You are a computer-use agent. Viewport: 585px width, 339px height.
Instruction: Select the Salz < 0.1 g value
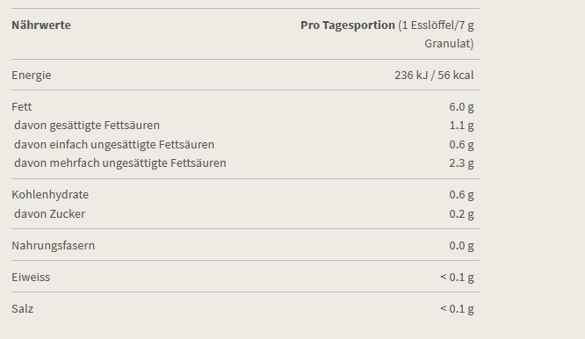[x=457, y=309]
